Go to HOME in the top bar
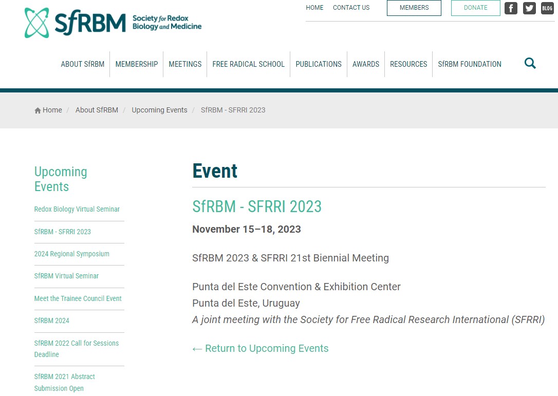This screenshot has height=396, width=558. pos(314,8)
